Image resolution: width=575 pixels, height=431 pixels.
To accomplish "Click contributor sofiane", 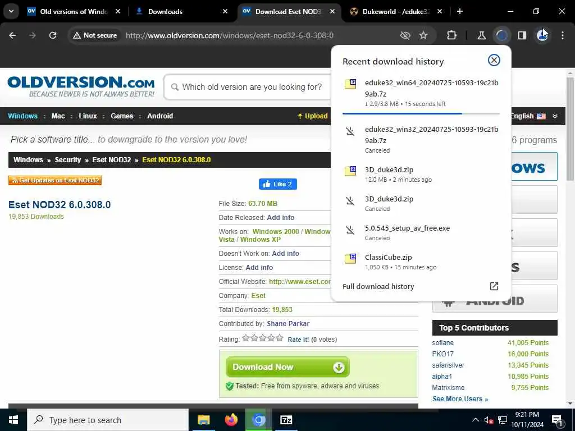I will [x=442, y=343].
